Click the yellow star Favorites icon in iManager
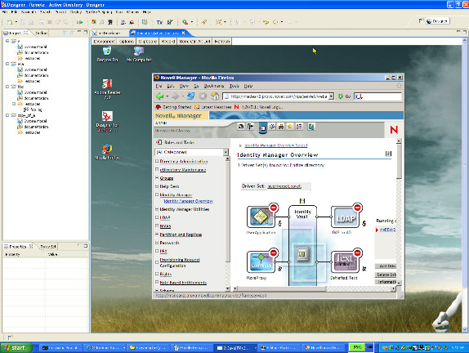469x353 pixels. [290, 127]
